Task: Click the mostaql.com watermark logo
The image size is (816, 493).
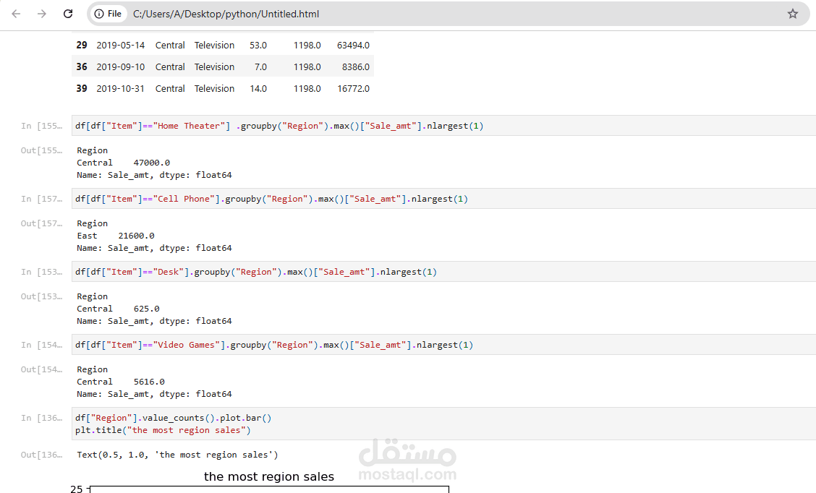Action: tap(407, 457)
